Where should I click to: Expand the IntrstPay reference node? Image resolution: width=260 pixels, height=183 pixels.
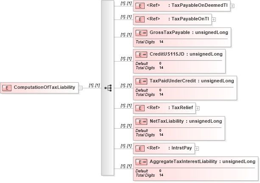point(197,148)
